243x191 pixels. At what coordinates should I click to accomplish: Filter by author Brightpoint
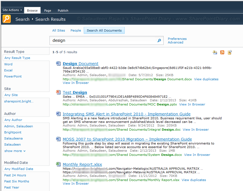coord(13,132)
